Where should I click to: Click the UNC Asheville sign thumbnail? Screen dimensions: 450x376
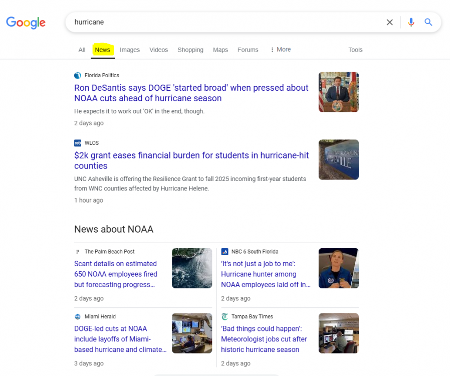click(338, 159)
